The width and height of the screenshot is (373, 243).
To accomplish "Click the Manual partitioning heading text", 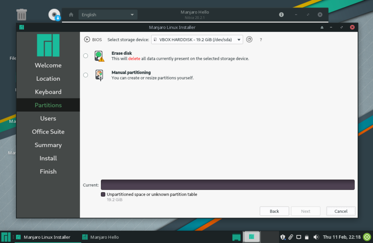I will [131, 72].
